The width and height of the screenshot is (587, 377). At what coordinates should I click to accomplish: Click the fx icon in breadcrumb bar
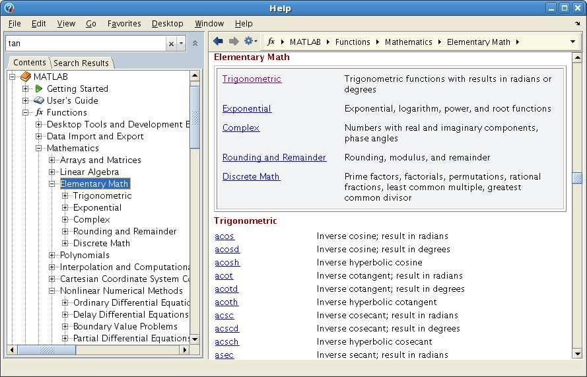click(271, 42)
